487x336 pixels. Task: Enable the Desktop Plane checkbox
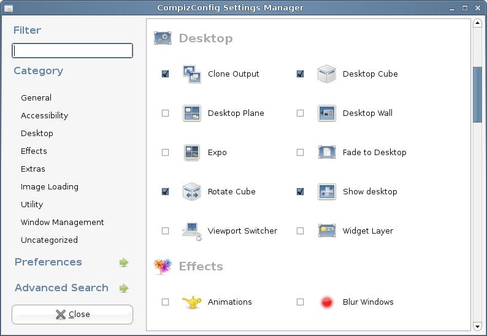point(165,113)
